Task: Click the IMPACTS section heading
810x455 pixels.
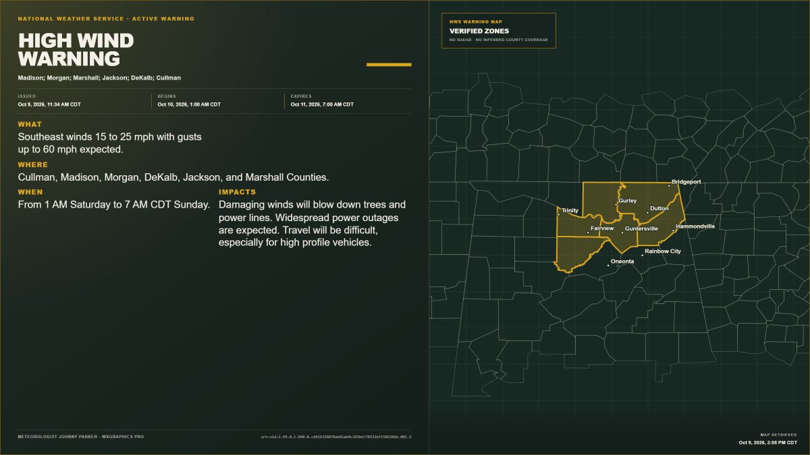Action: pos(238,192)
